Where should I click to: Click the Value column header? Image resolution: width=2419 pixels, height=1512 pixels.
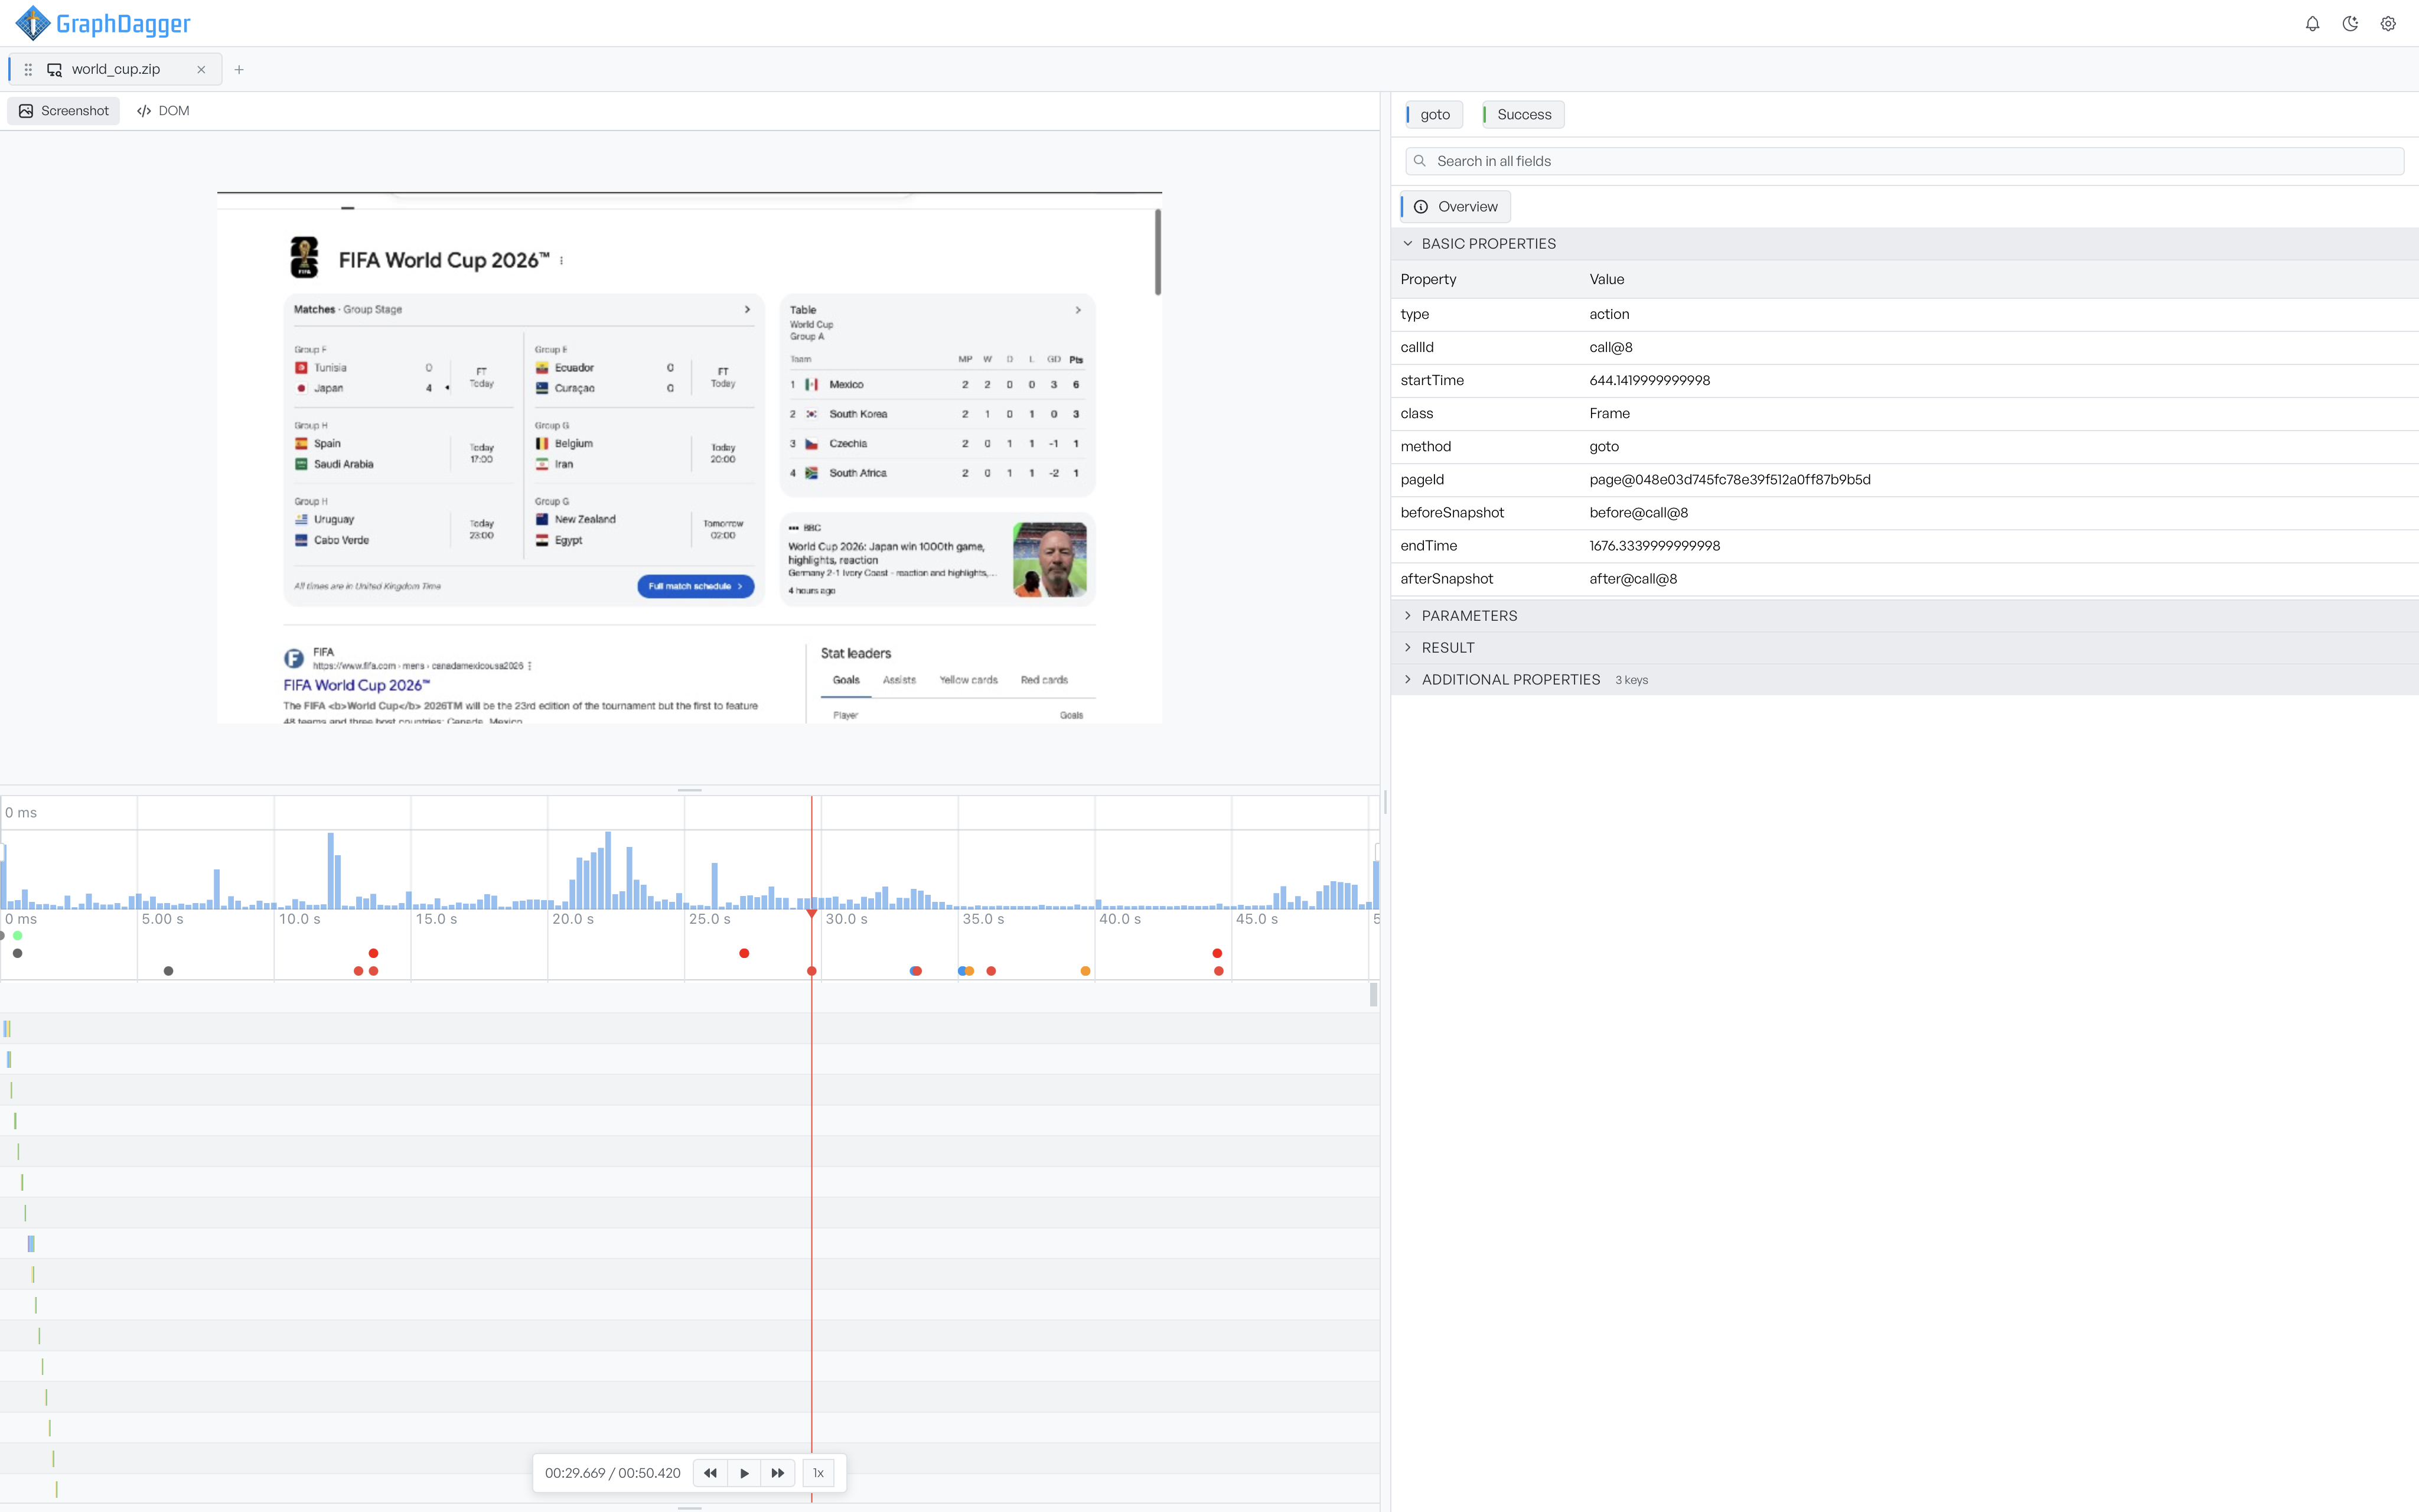tap(1606, 280)
